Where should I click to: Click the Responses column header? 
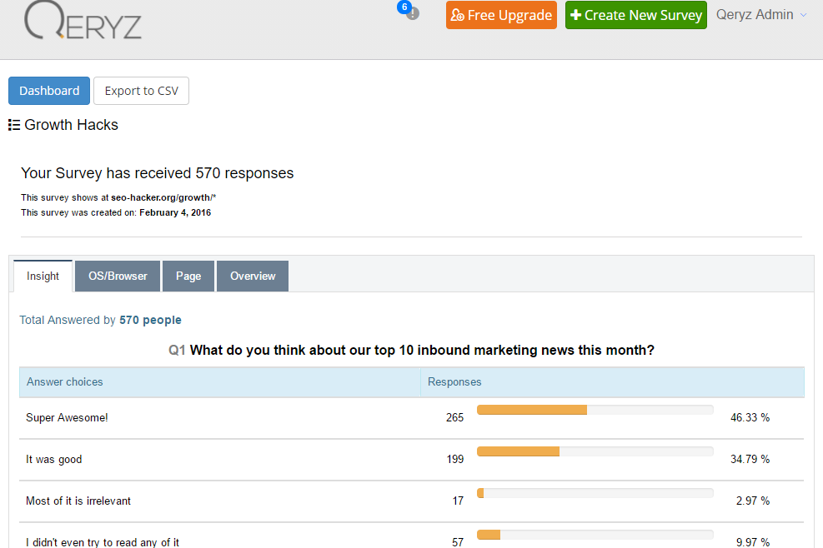click(454, 381)
